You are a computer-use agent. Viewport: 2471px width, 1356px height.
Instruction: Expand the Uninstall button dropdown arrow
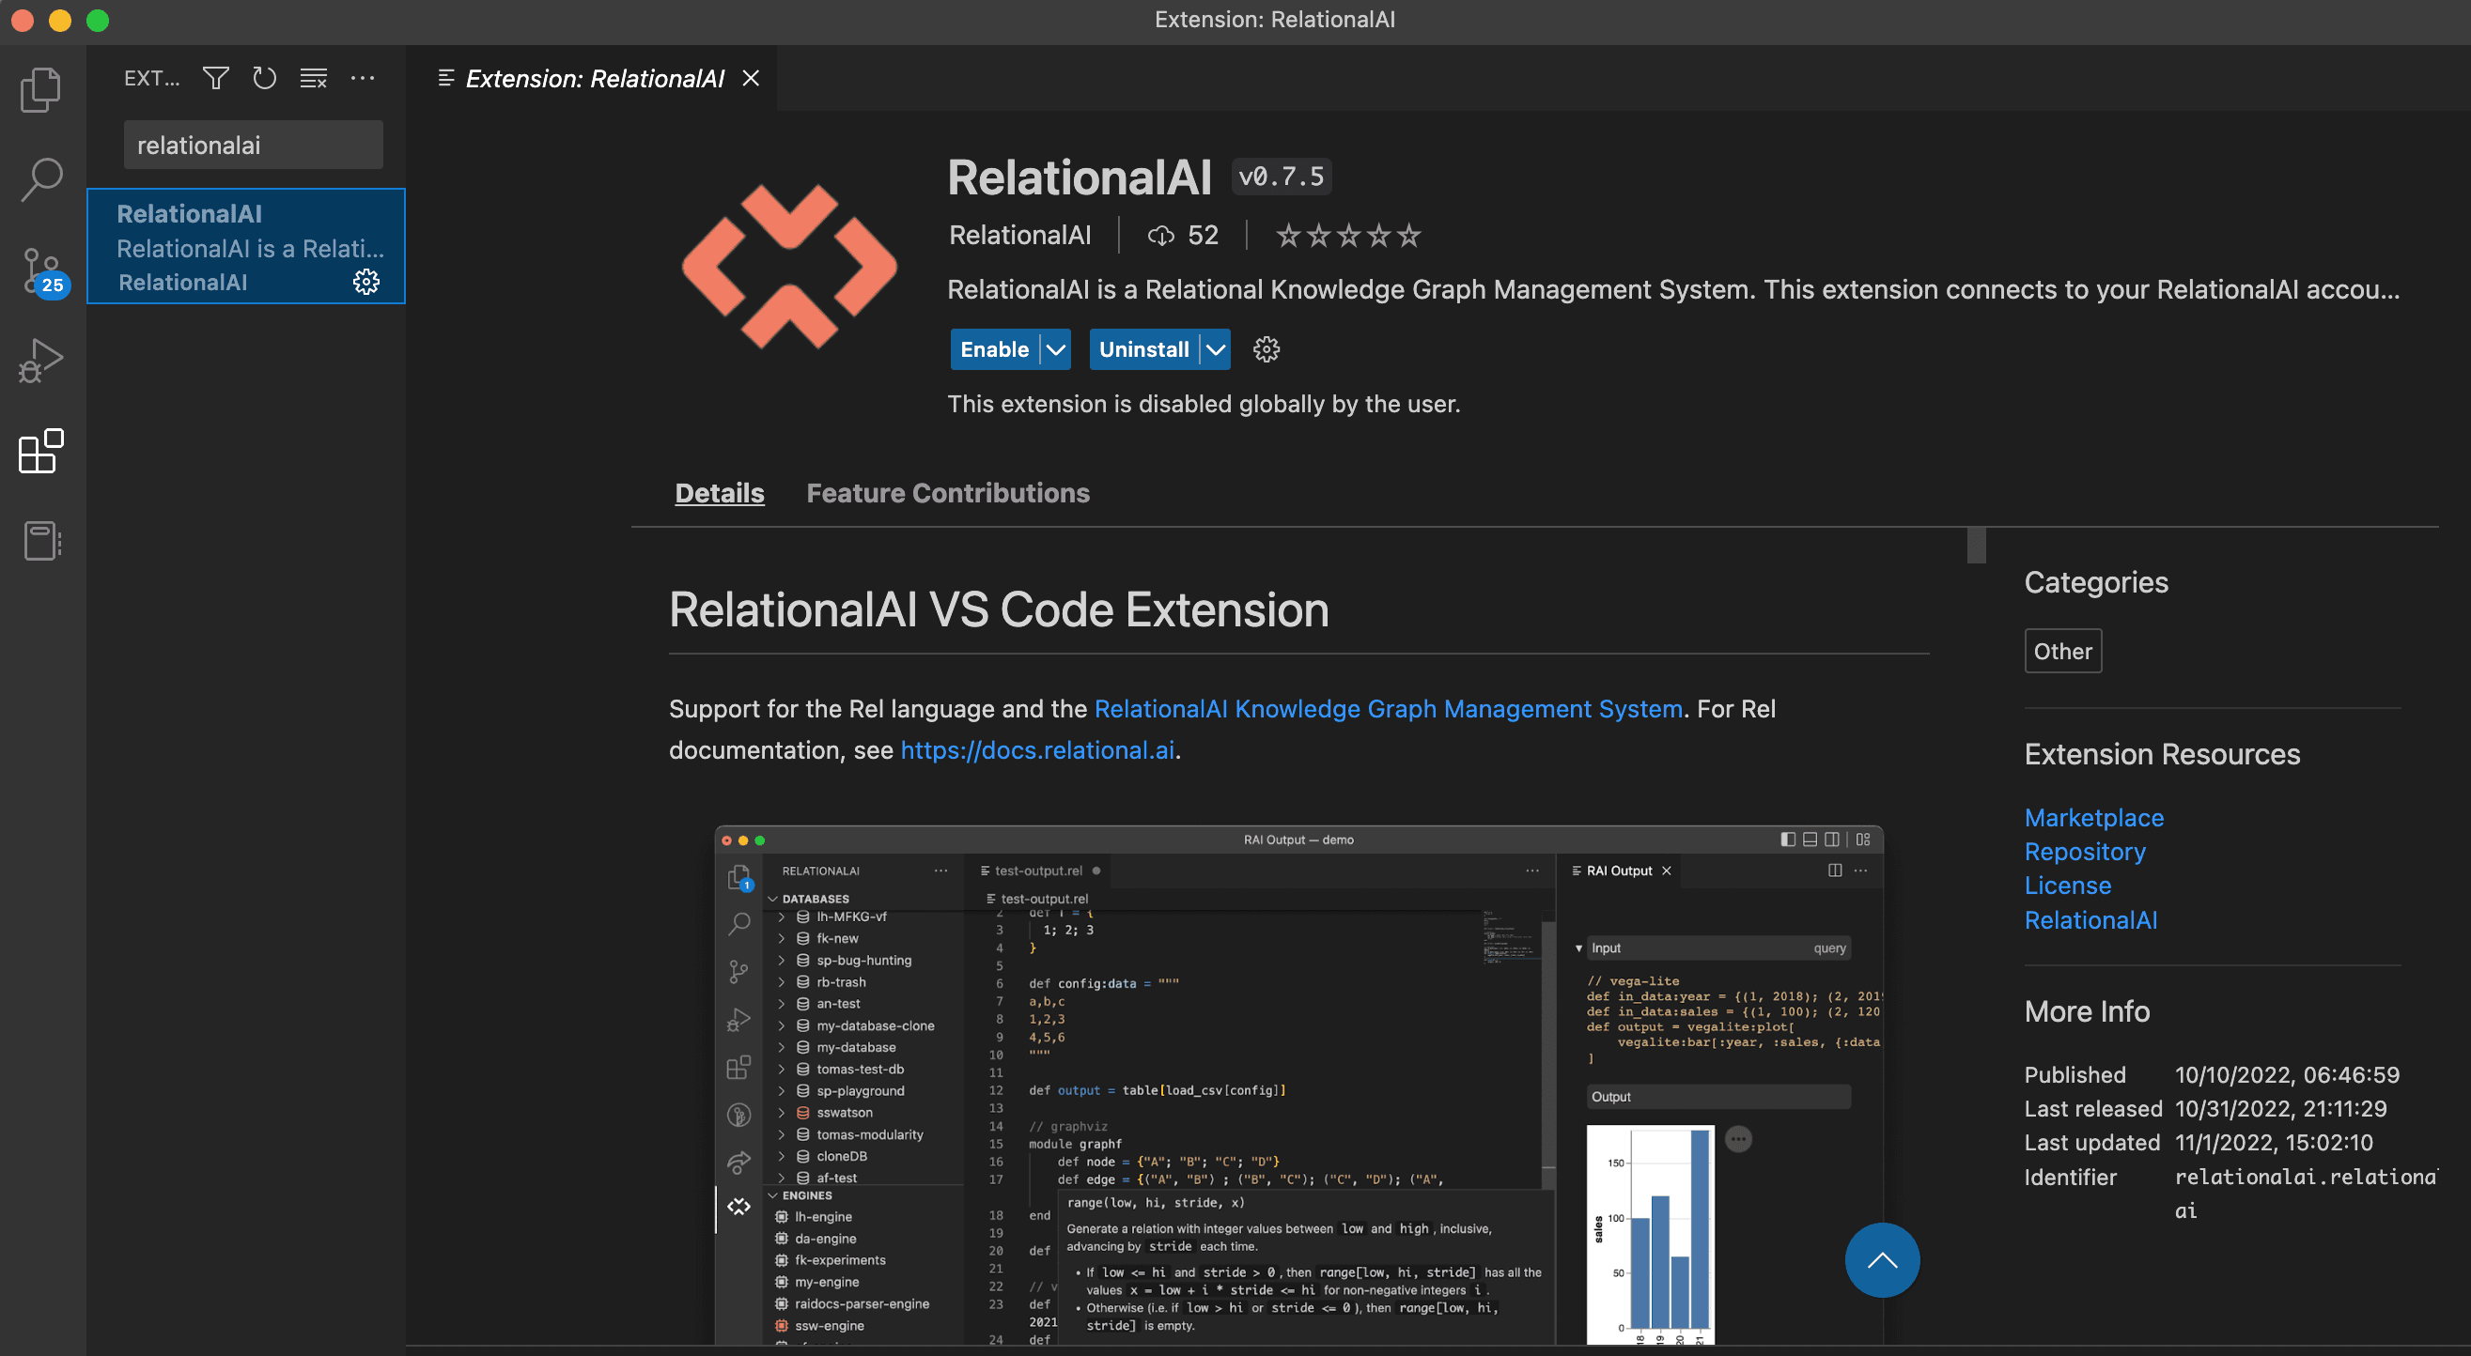pos(1216,349)
